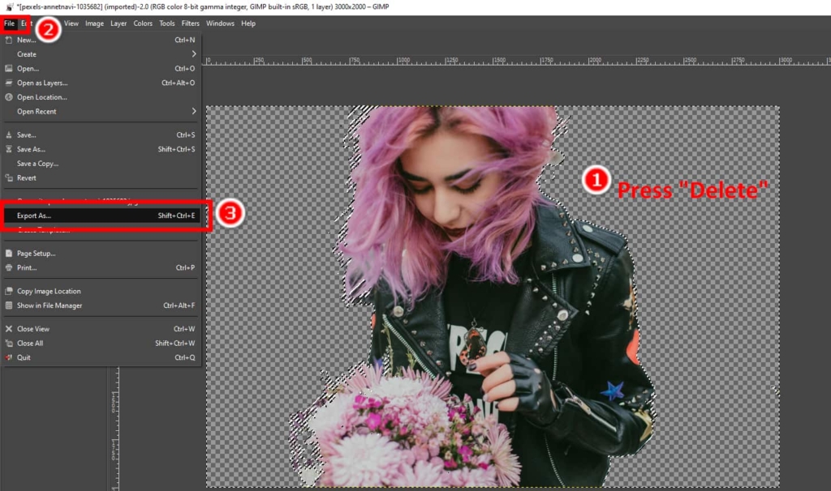Image resolution: width=831 pixels, height=491 pixels.
Task: Open the Windows menu
Action: point(219,23)
